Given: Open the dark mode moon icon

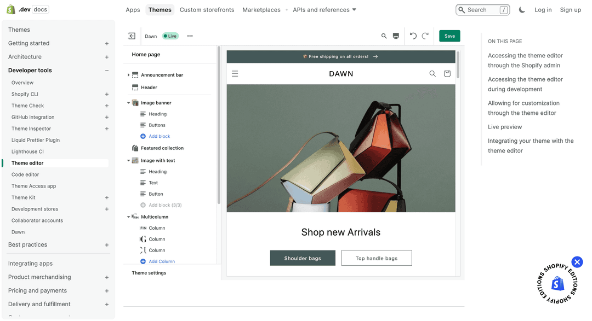Looking at the screenshot, I should [x=521, y=9].
